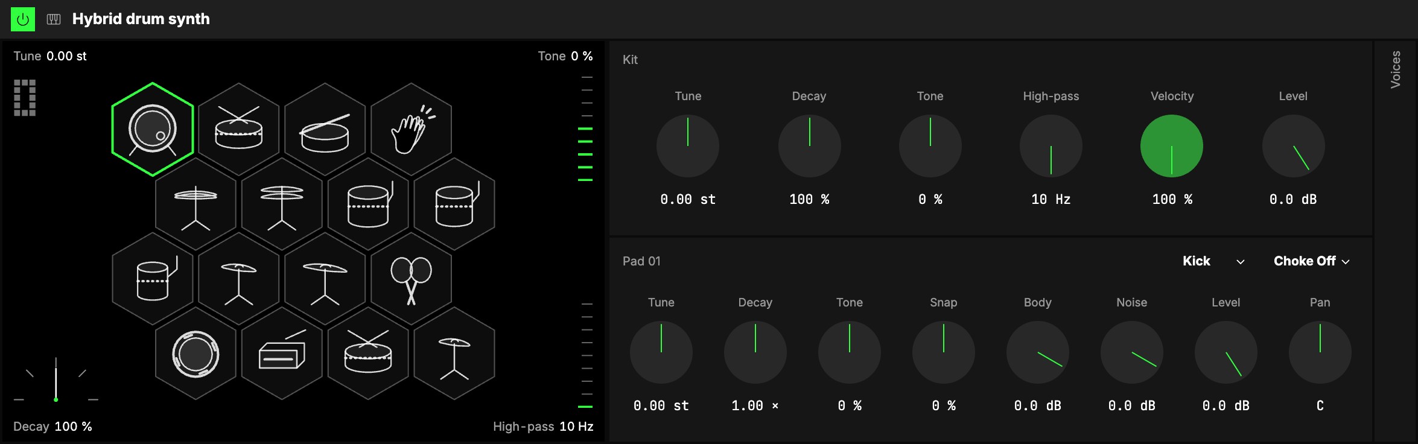Open the Kick drum type dropdown
The height and width of the screenshot is (444, 1418).
click(x=1213, y=261)
